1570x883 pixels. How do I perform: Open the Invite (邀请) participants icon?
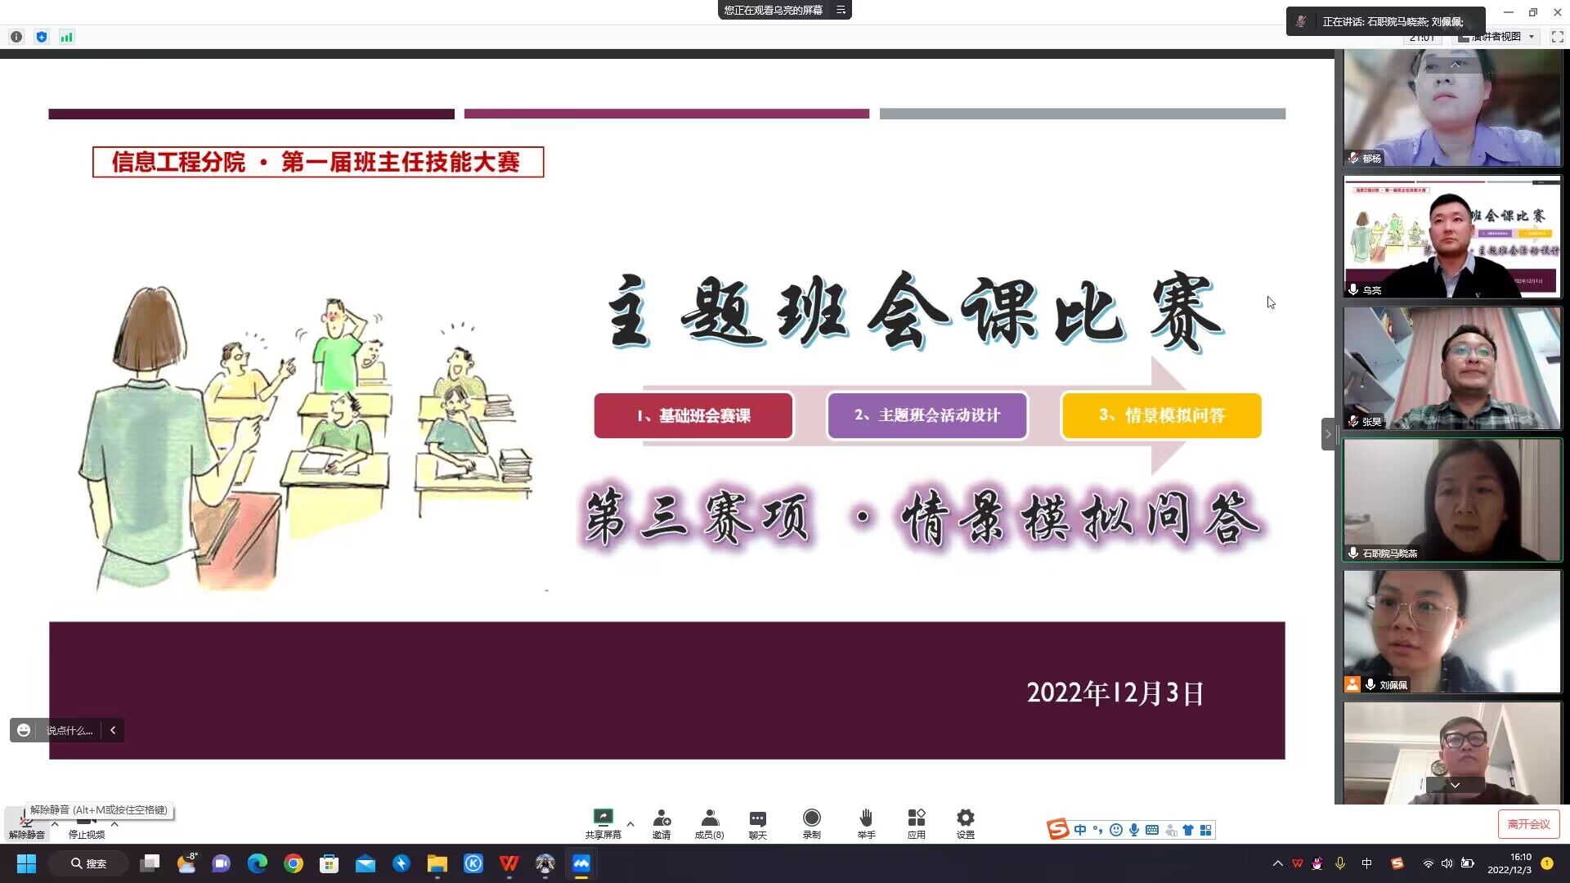pyautogui.click(x=662, y=819)
